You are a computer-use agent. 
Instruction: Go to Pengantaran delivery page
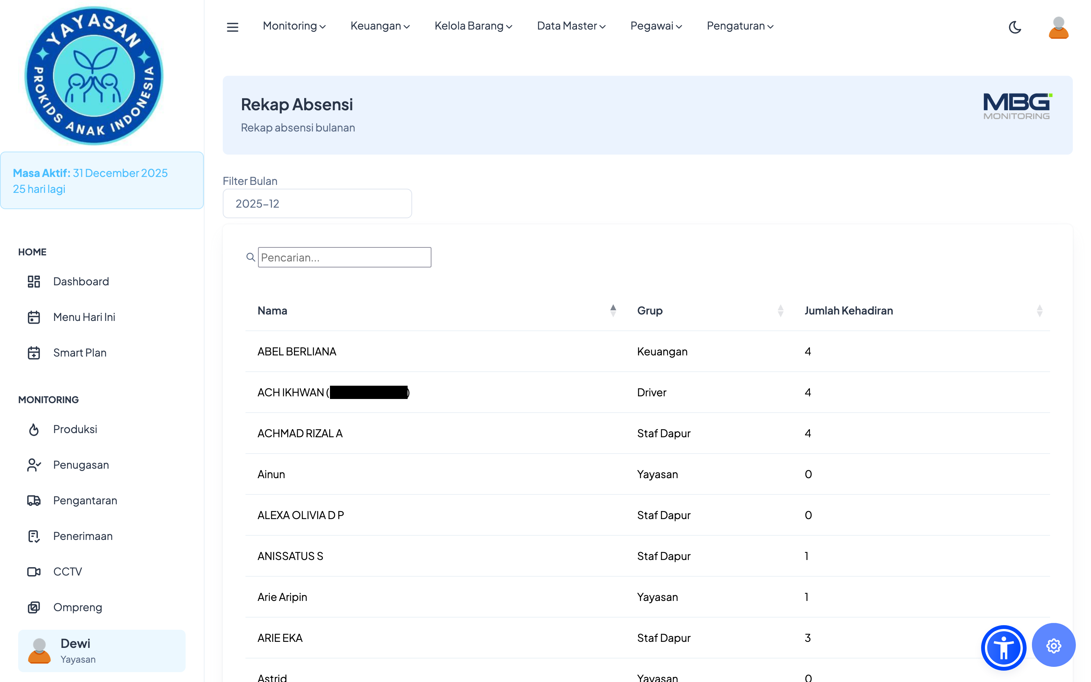pos(85,500)
